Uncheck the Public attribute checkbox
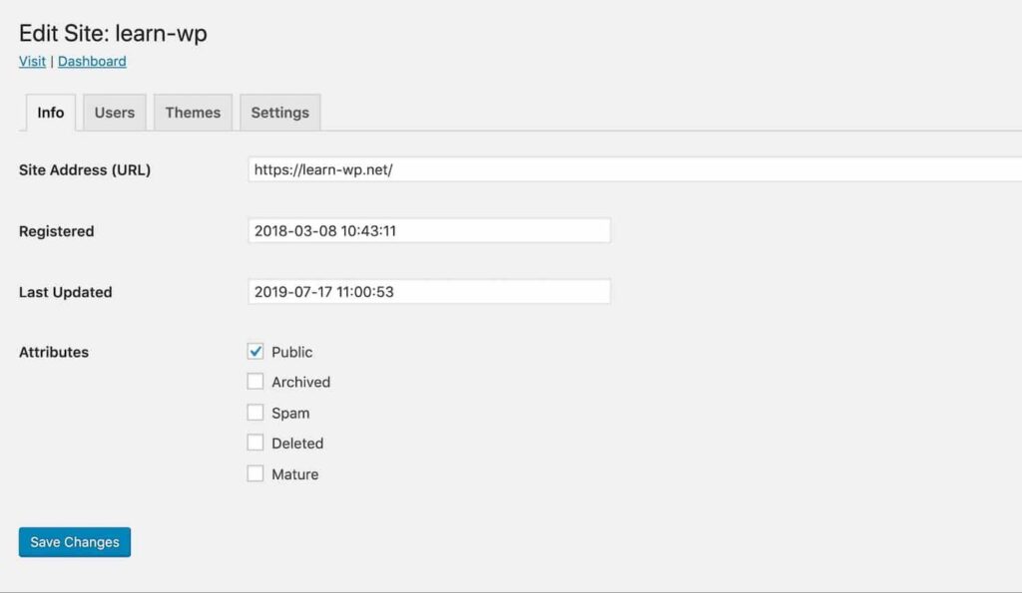Screen dimensions: 1022x593 click(255, 351)
